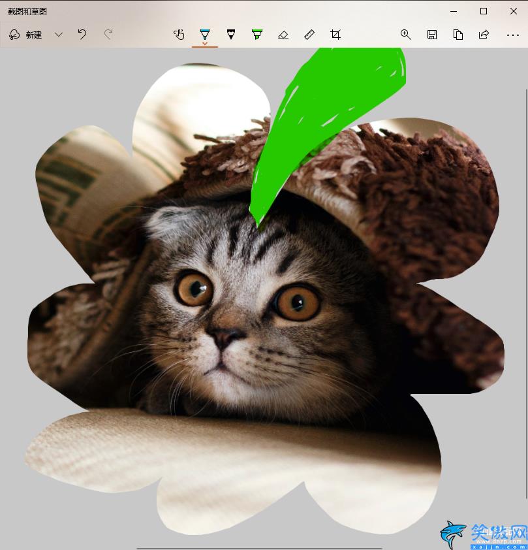Choose the pencil tool
The width and height of the screenshot is (528, 550).
[x=231, y=35]
